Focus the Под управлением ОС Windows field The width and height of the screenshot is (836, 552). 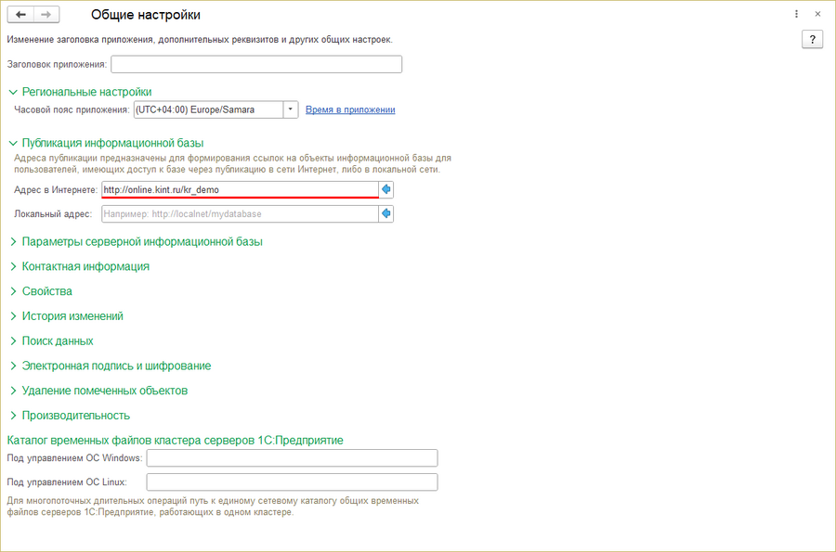click(x=293, y=457)
